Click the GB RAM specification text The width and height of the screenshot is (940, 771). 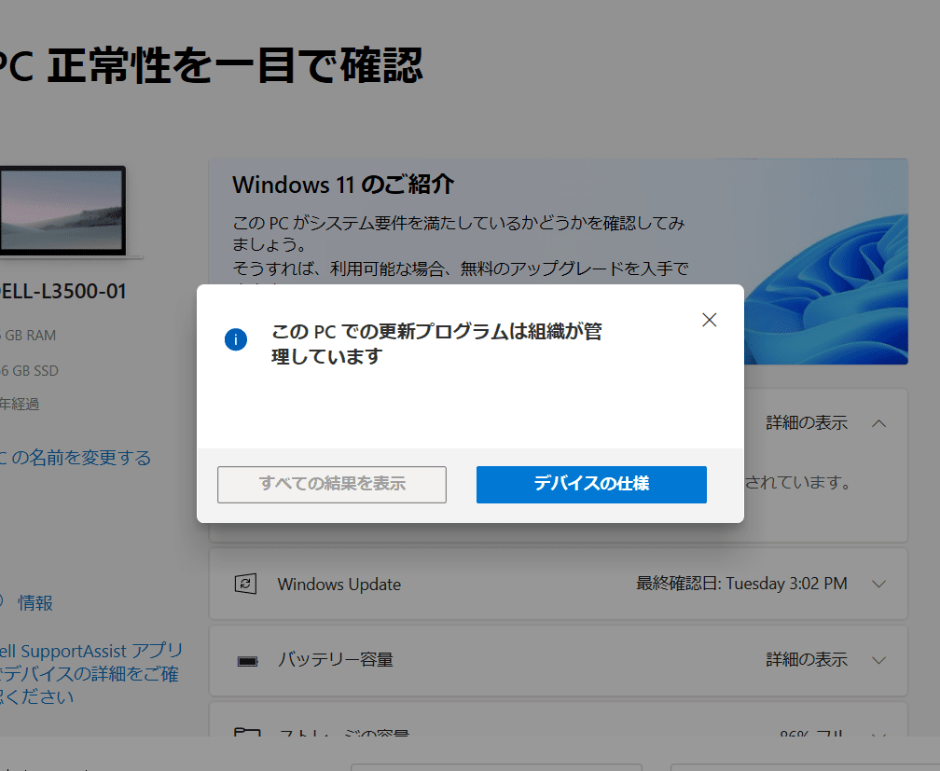[28, 335]
